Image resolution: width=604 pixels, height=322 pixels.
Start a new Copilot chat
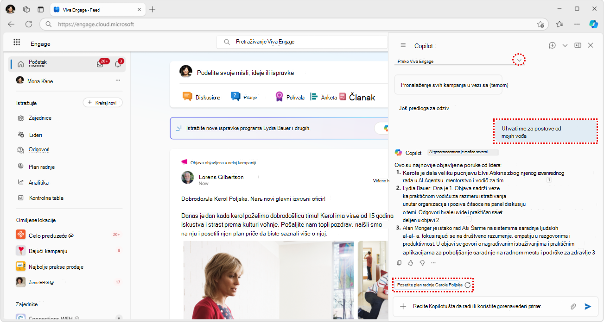click(x=552, y=45)
